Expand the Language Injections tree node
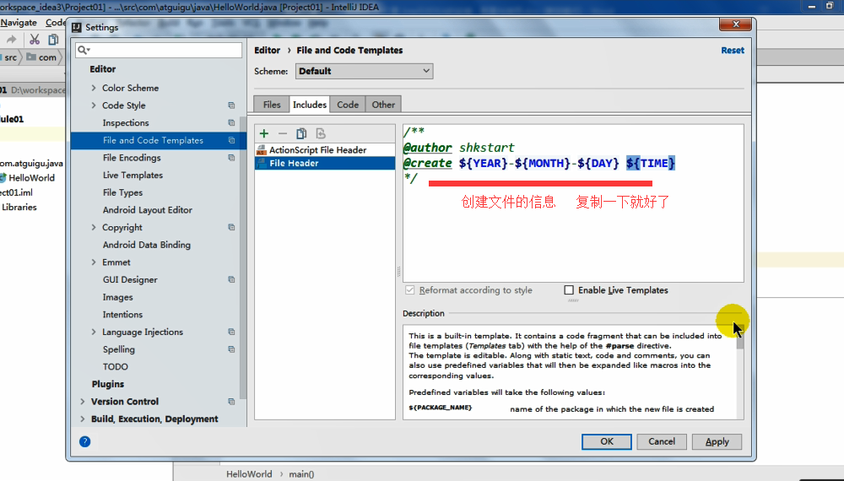This screenshot has width=844, height=481. point(94,332)
